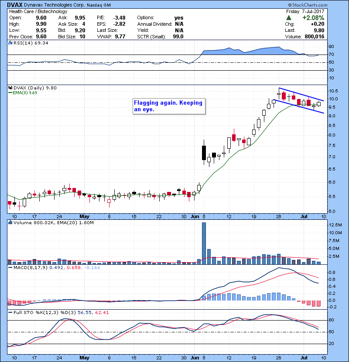The height and width of the screenshot is (362, 349).
Task: Click the Chg value +0.20
Action: pos(317,24)
